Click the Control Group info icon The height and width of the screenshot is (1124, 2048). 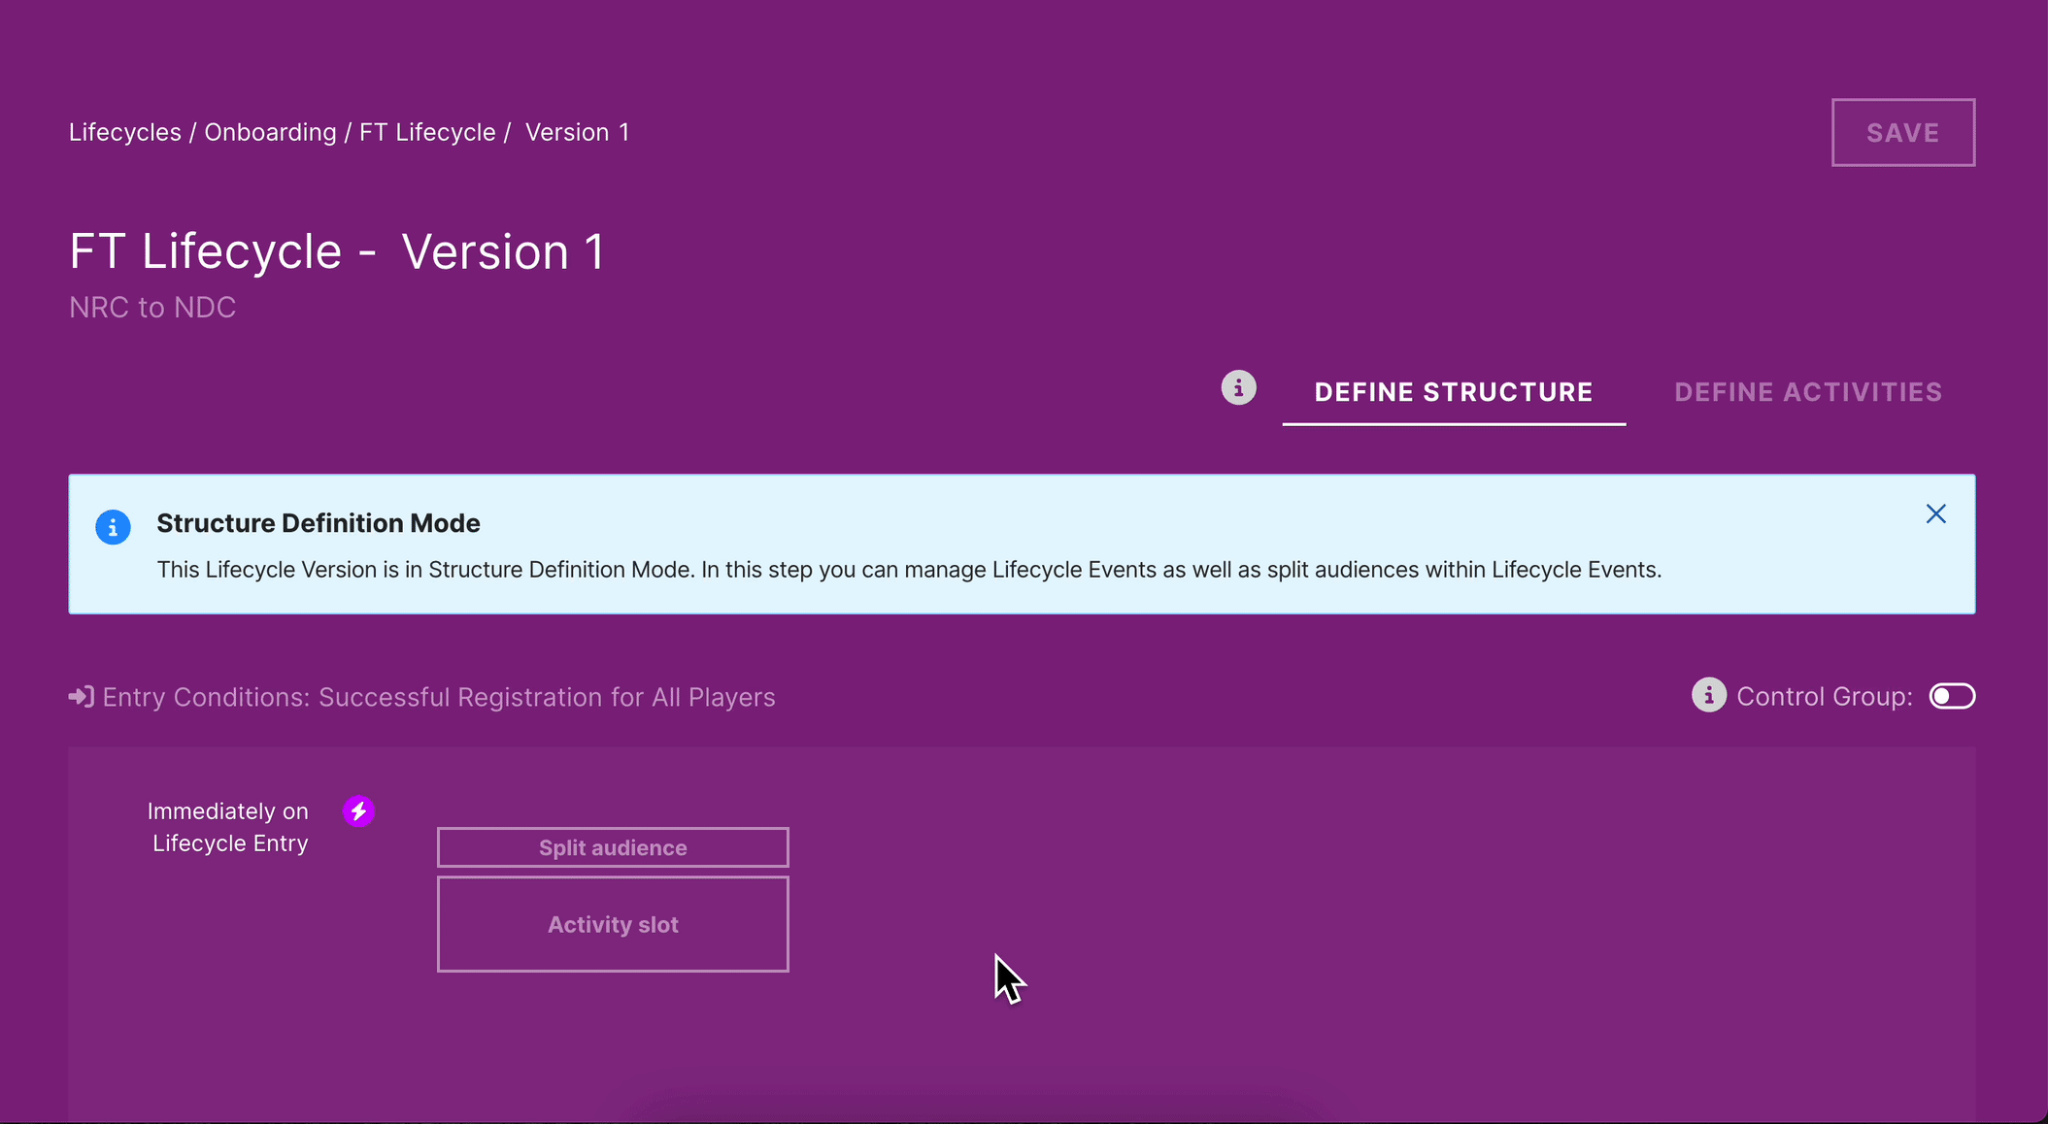[1708, 695]
